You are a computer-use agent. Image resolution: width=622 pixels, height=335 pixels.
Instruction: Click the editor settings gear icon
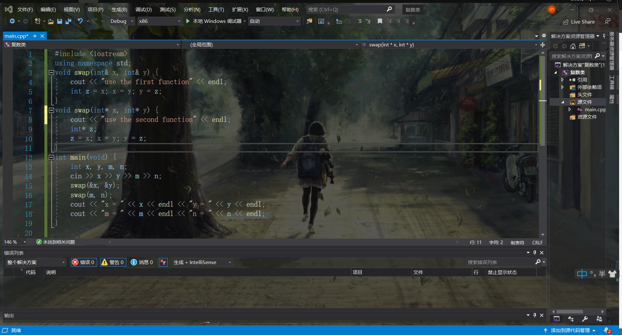[x=544, y=36]
